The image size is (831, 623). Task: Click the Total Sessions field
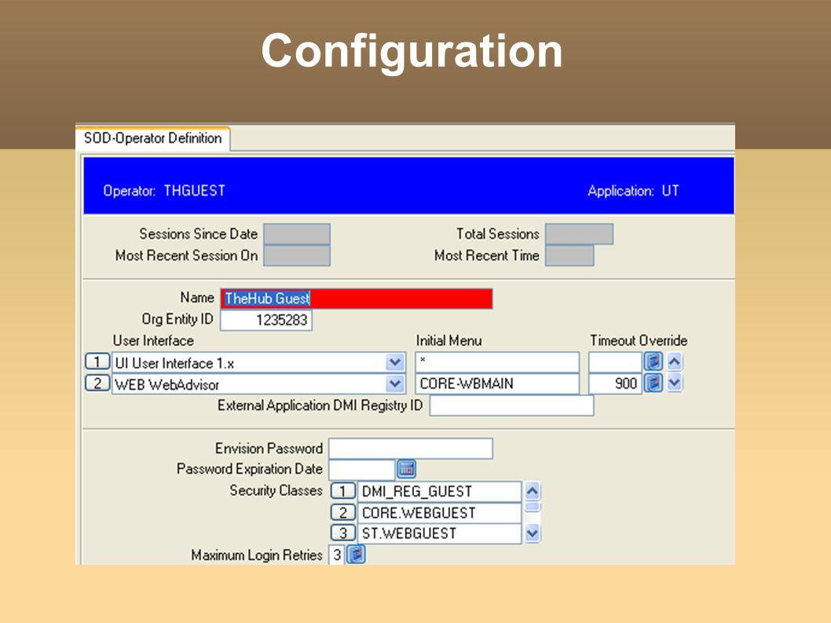point(579,234)
